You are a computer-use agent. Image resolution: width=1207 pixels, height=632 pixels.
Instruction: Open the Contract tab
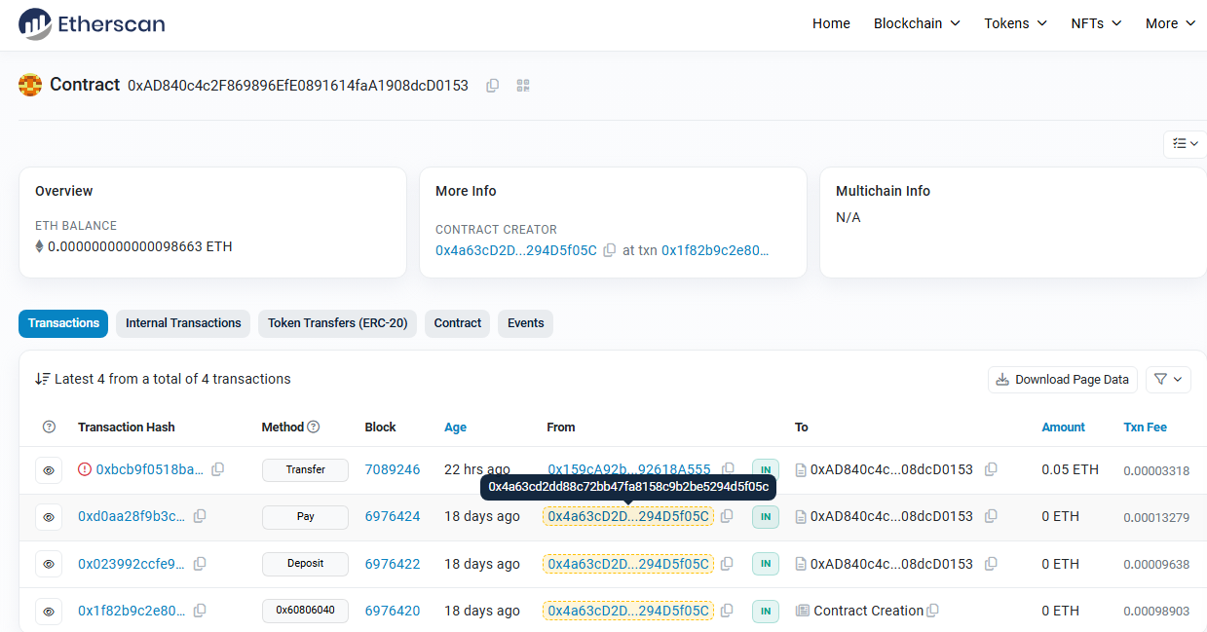click(458, 323)
